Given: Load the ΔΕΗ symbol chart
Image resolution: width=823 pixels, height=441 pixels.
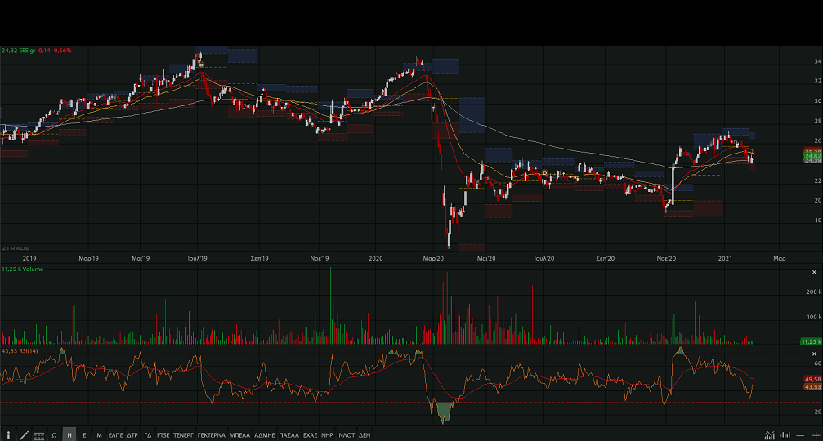Looking at the screenshot, I should pos(365,435).
